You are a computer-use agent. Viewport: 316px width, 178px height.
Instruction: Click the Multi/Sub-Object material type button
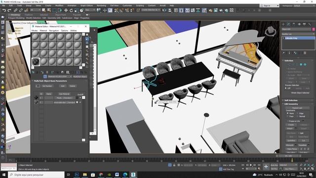pos(80,77)
